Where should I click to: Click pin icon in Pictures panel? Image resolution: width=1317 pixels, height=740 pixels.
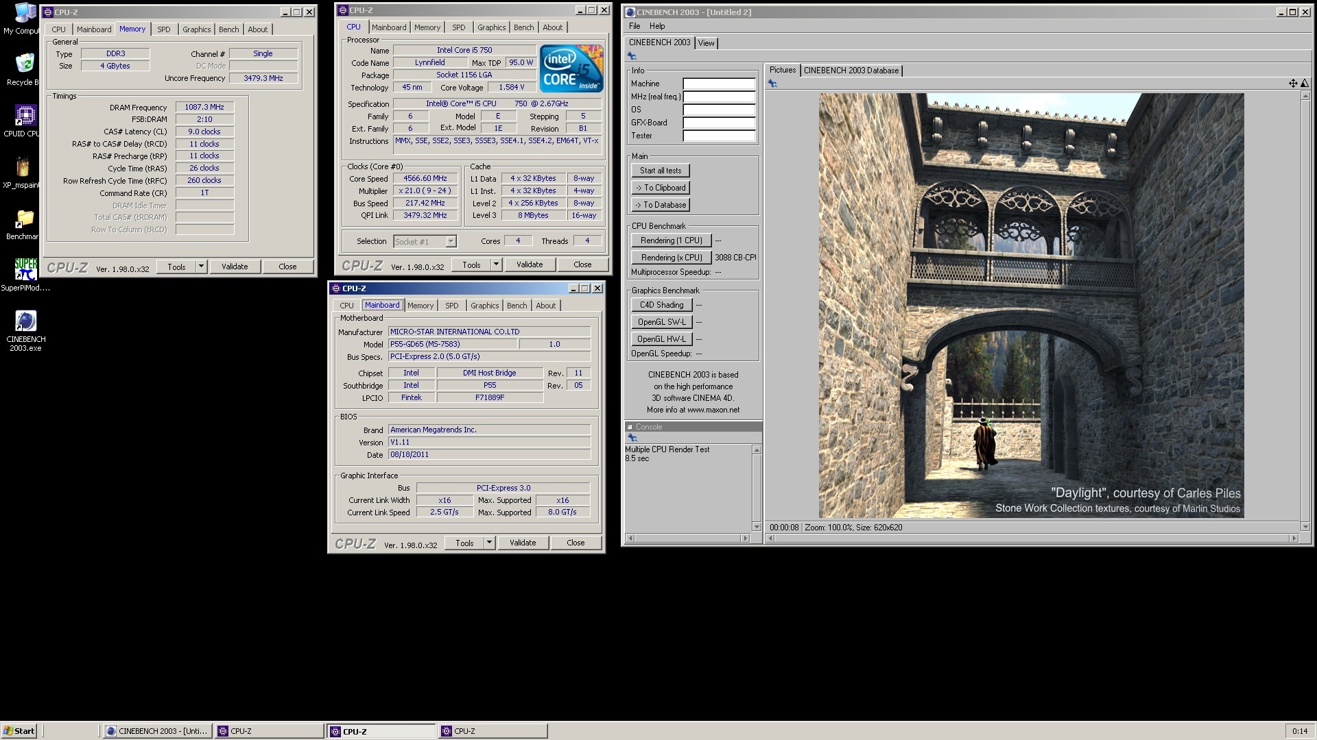tap(772, 84)
